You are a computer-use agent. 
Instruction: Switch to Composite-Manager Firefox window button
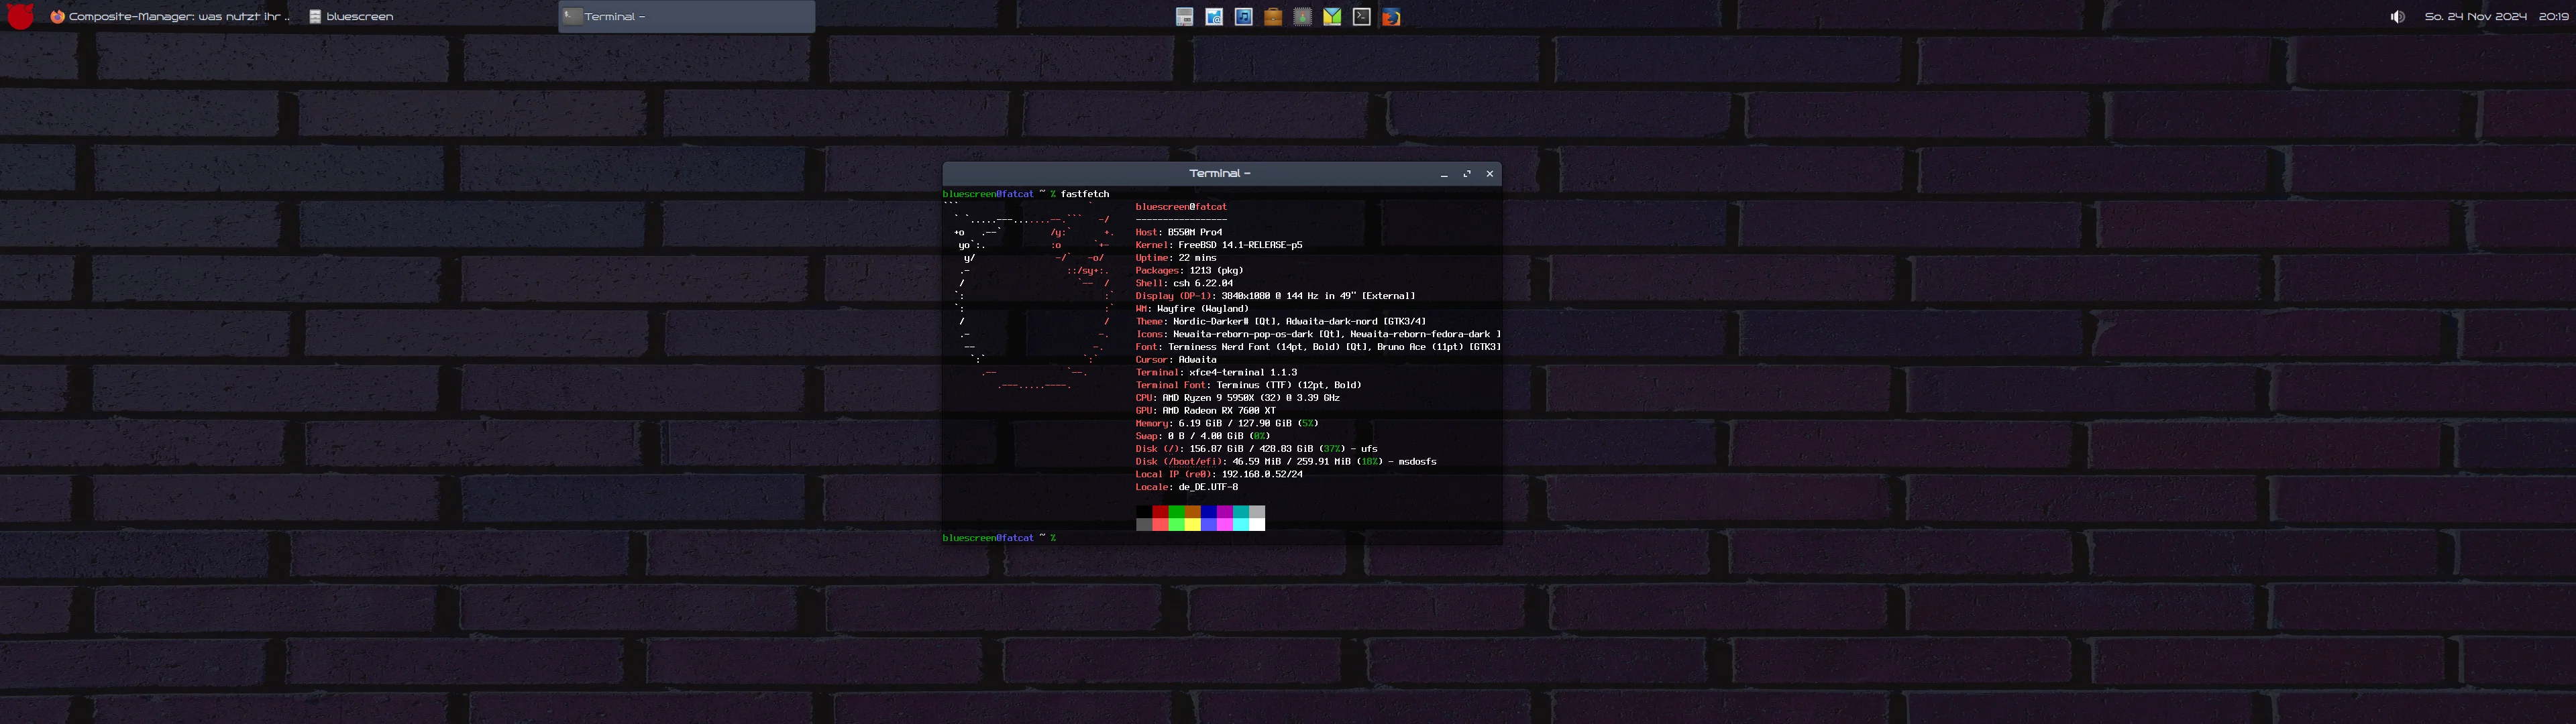(x=171, y=17)
